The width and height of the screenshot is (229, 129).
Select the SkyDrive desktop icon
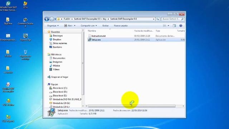click(x=8, y=21)
